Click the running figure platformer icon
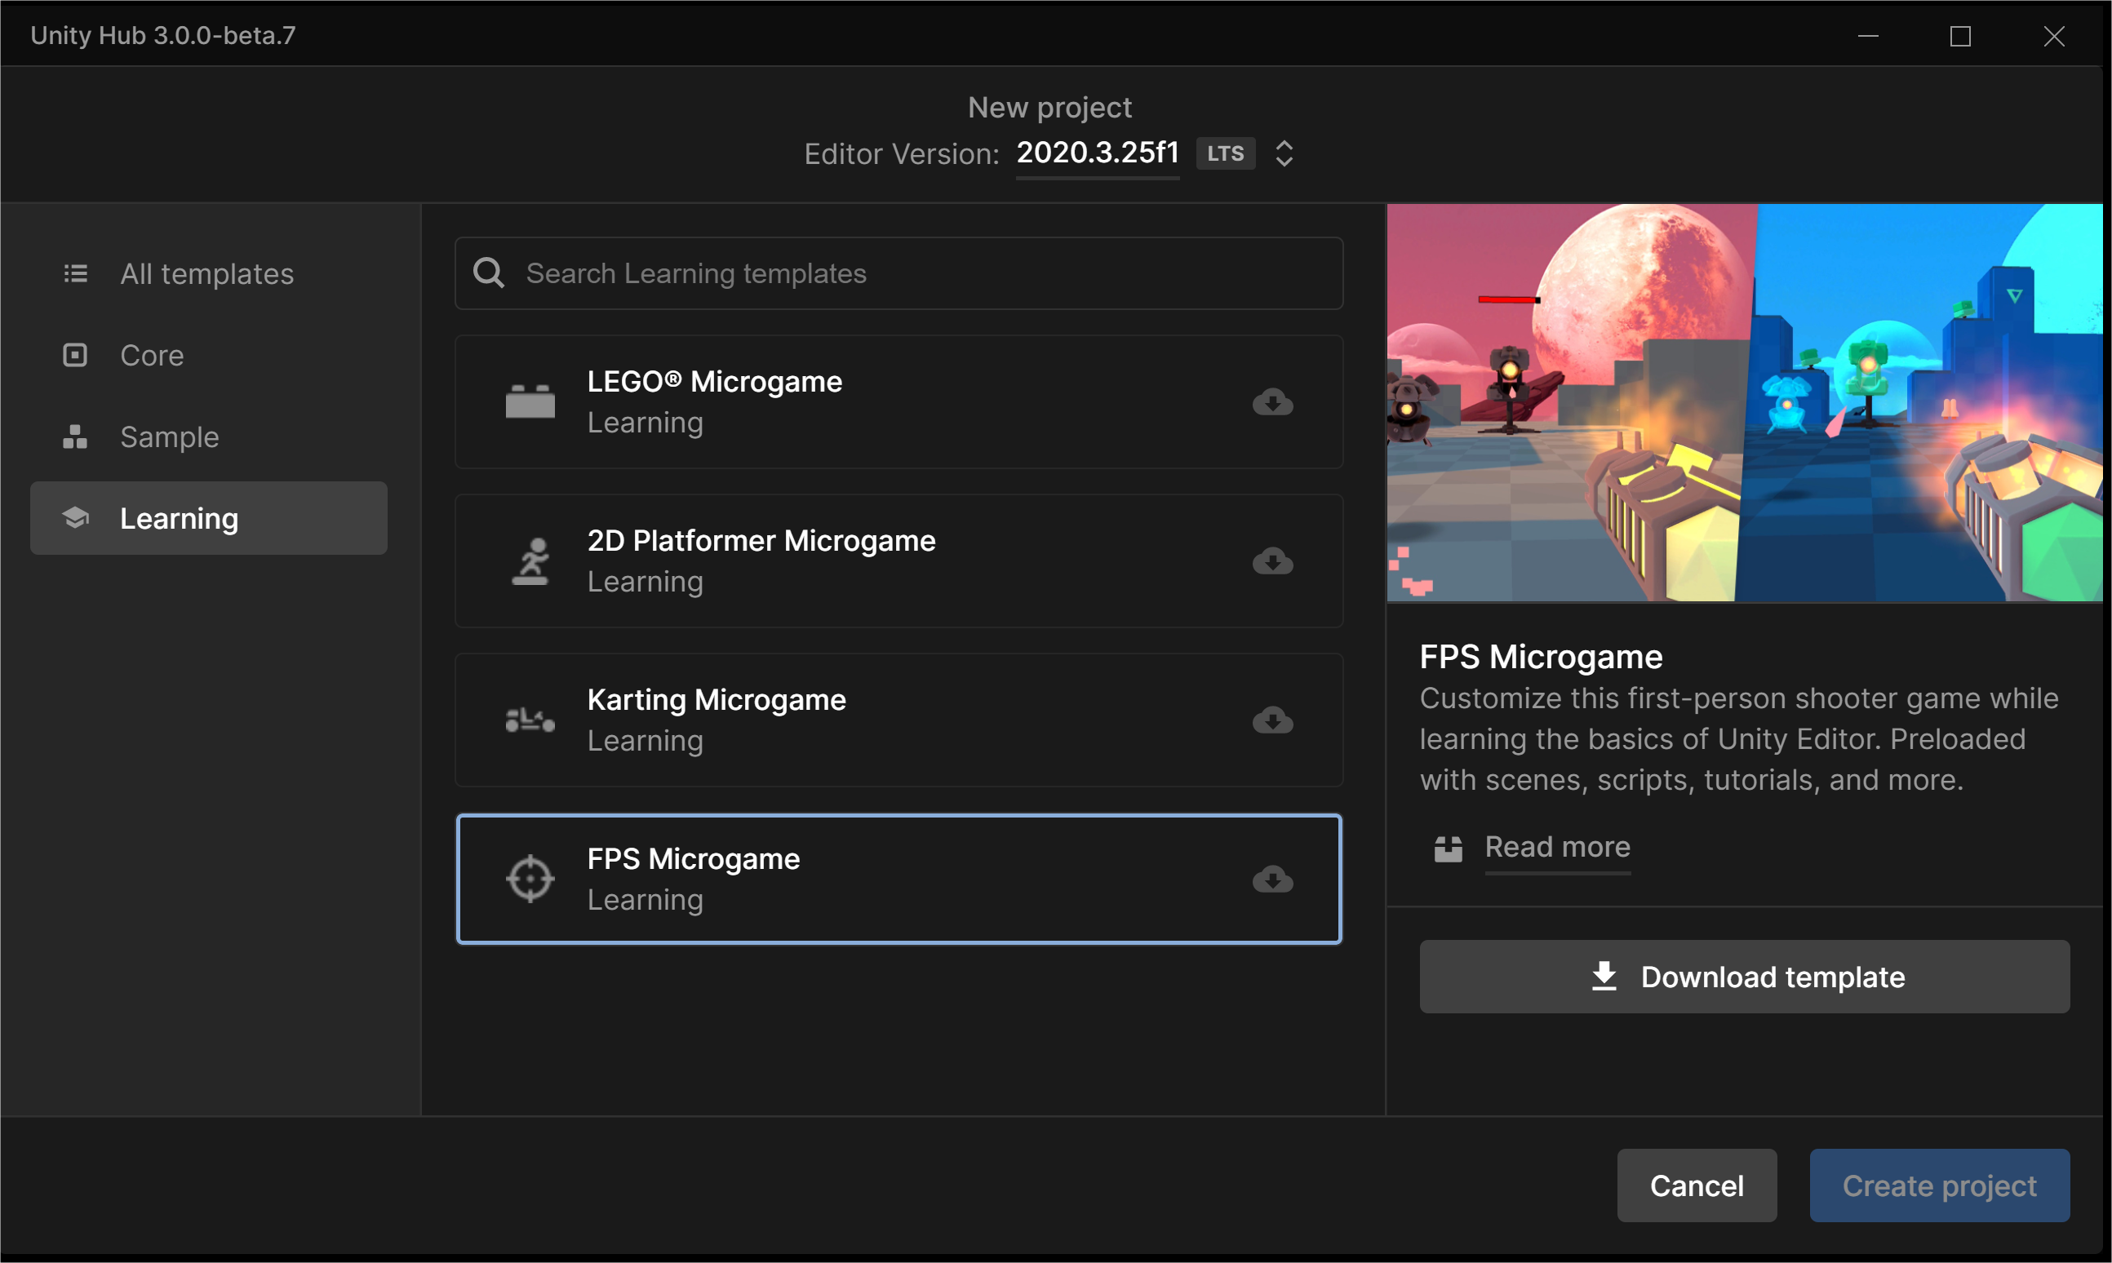This screenshot has height=1263, width=2112. coord(530,561)
